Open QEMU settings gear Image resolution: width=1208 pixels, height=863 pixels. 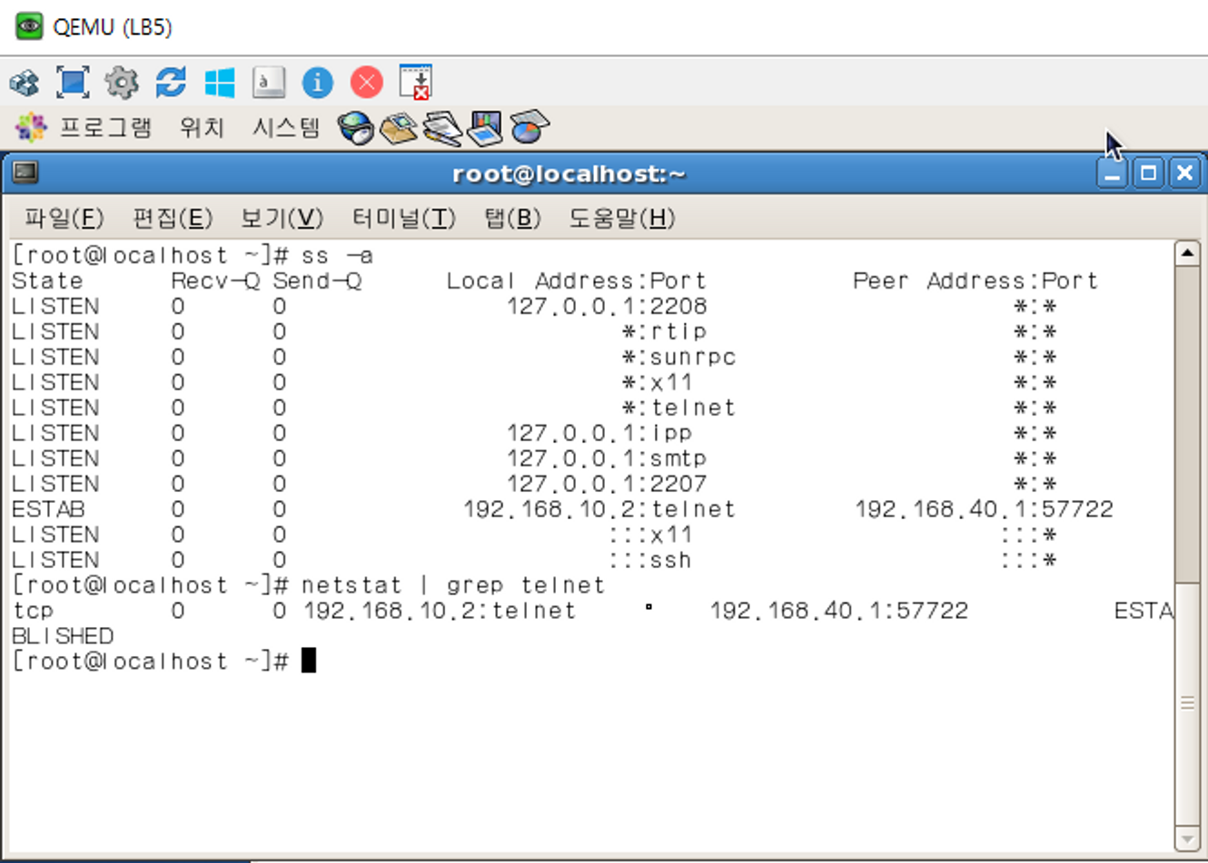122,83
